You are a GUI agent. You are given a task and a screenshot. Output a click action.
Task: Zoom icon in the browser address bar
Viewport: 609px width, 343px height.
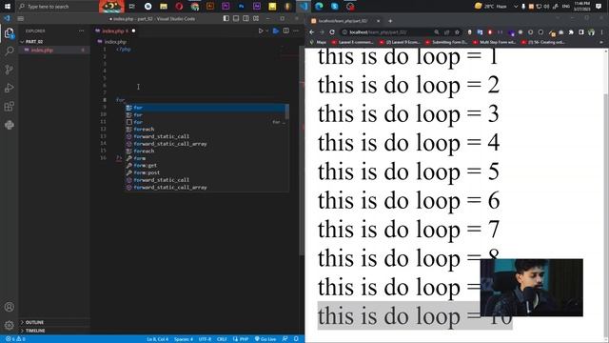pyautogui.click(x=437, y=32)
